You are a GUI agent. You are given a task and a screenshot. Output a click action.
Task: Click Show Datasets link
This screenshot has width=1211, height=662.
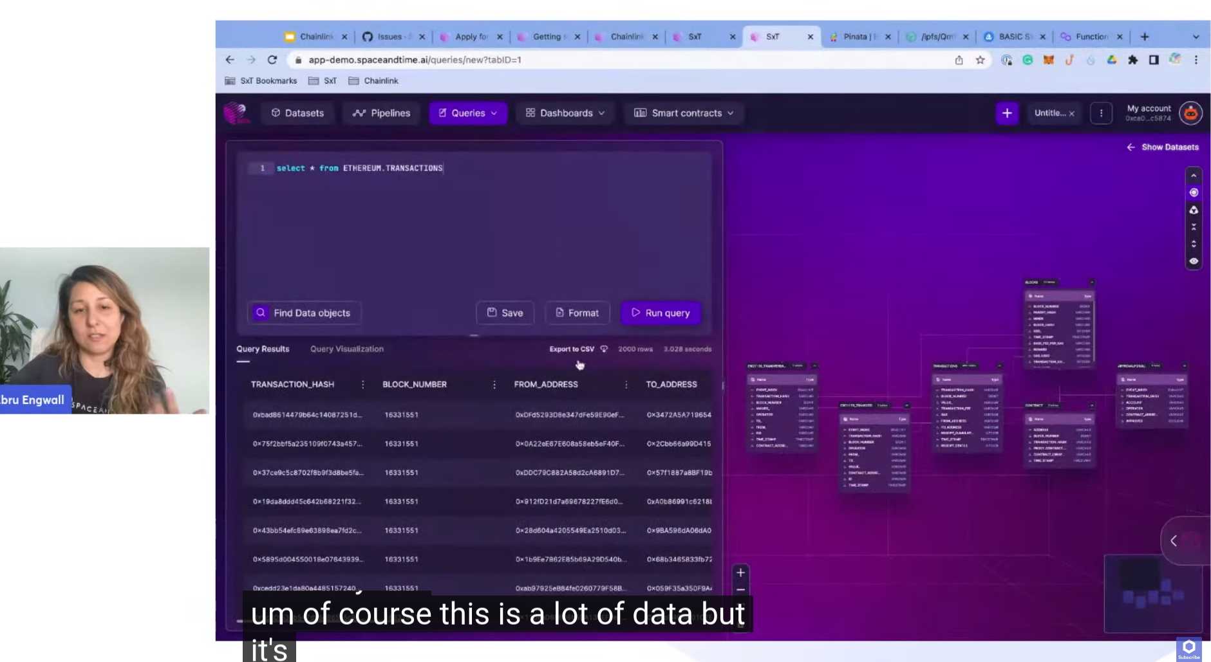point(1163,147)
